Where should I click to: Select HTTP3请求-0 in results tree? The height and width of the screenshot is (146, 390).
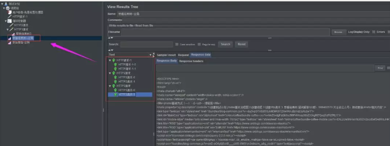[127, 90]
